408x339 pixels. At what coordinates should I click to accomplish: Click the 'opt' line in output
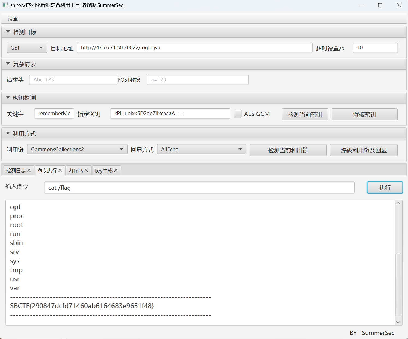coord(15,207)
